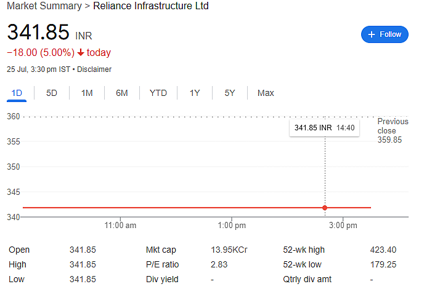Switch to the 5Y chart tab
The image size is (440, 292).
pyautogui.click(x=229, y=93)
